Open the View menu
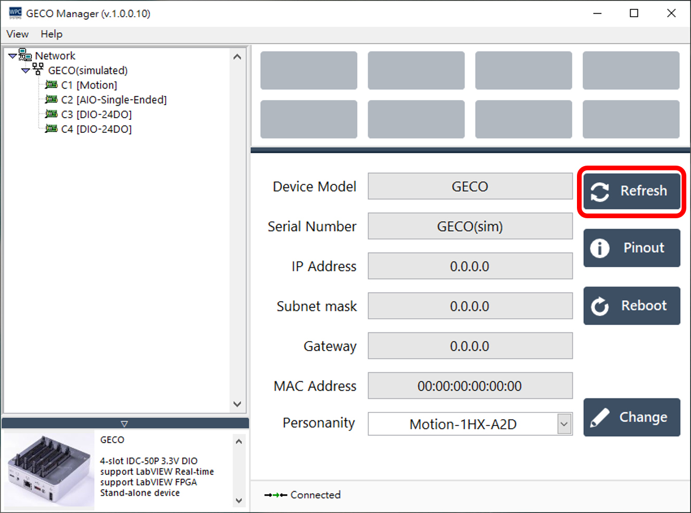Screen dimensions: 691x513 pos(17,34)
